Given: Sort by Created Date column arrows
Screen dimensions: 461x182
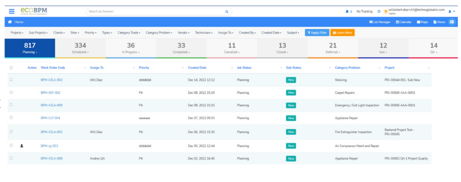Looking at the screenshot, I should point(232,68).
